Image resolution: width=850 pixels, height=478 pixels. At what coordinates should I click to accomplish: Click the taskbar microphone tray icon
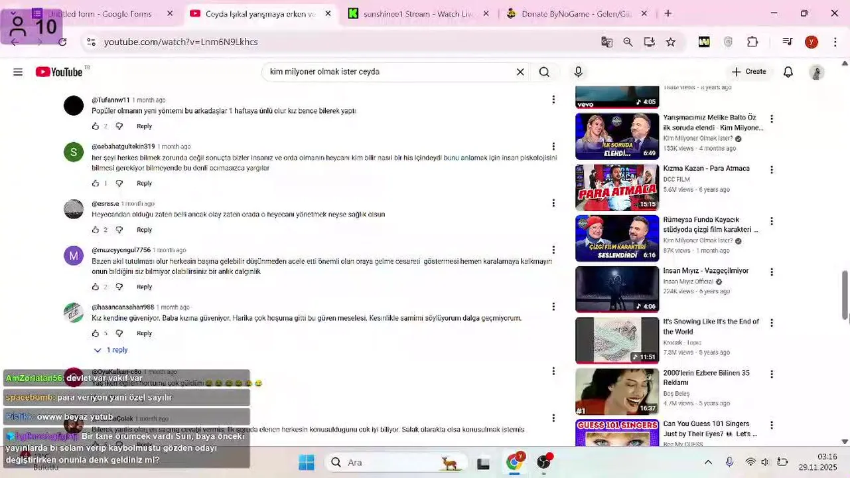(x=729, y=462)
